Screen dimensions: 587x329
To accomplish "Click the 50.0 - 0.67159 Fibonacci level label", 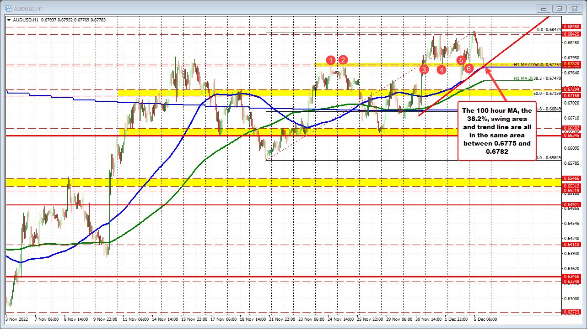I will pos(547,93).
